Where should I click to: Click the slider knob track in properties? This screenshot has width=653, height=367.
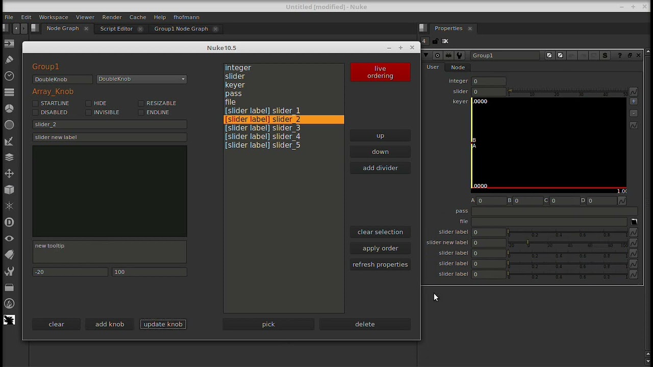pos(567,91)
